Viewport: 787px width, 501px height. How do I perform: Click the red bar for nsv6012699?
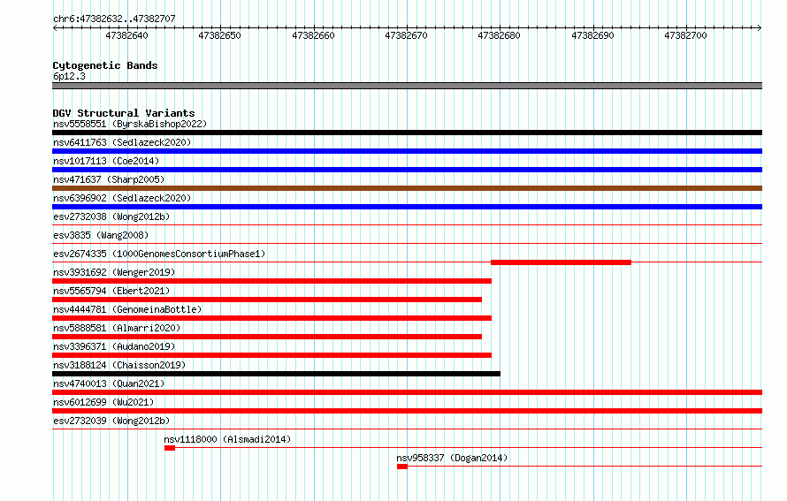point(407,411)
